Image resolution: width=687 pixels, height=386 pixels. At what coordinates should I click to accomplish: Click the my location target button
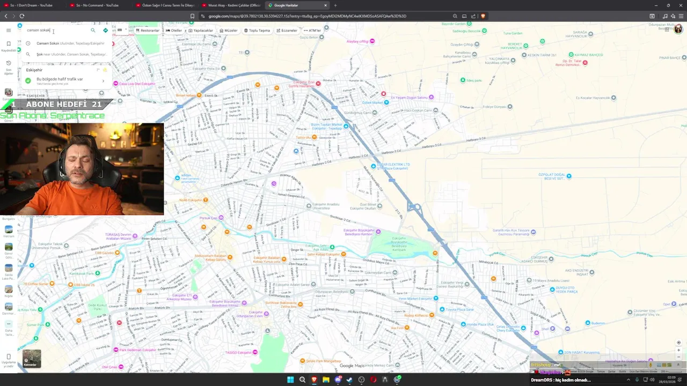coord(678,343)
